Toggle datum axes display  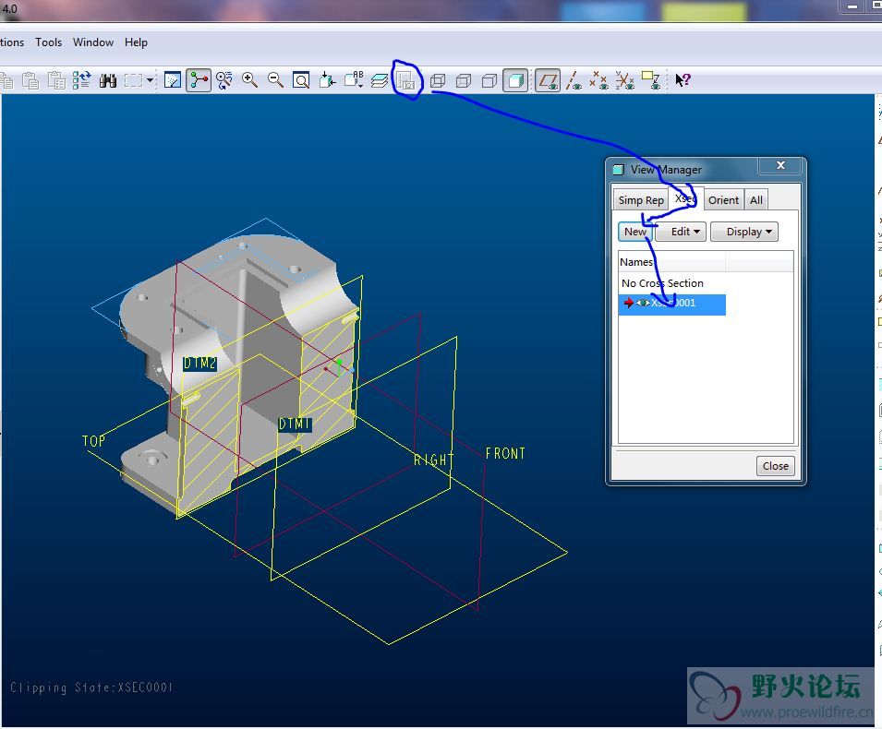[x=574, y=80]
